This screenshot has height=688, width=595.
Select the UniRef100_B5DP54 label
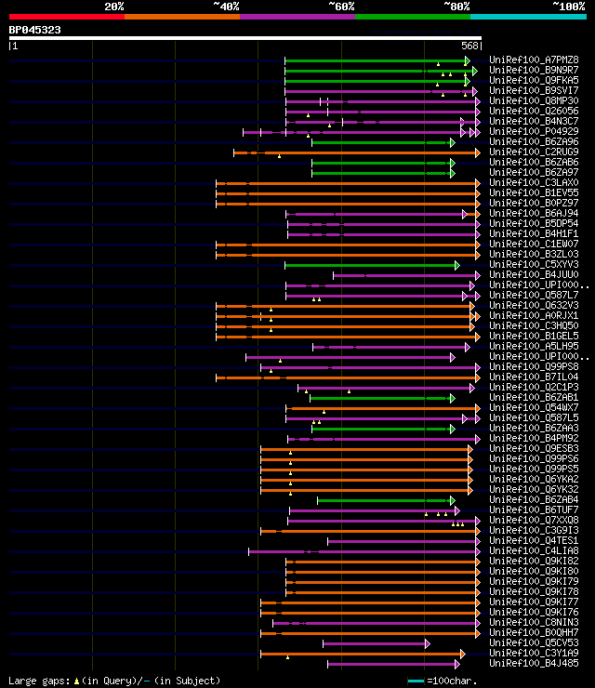pos(534,223)
